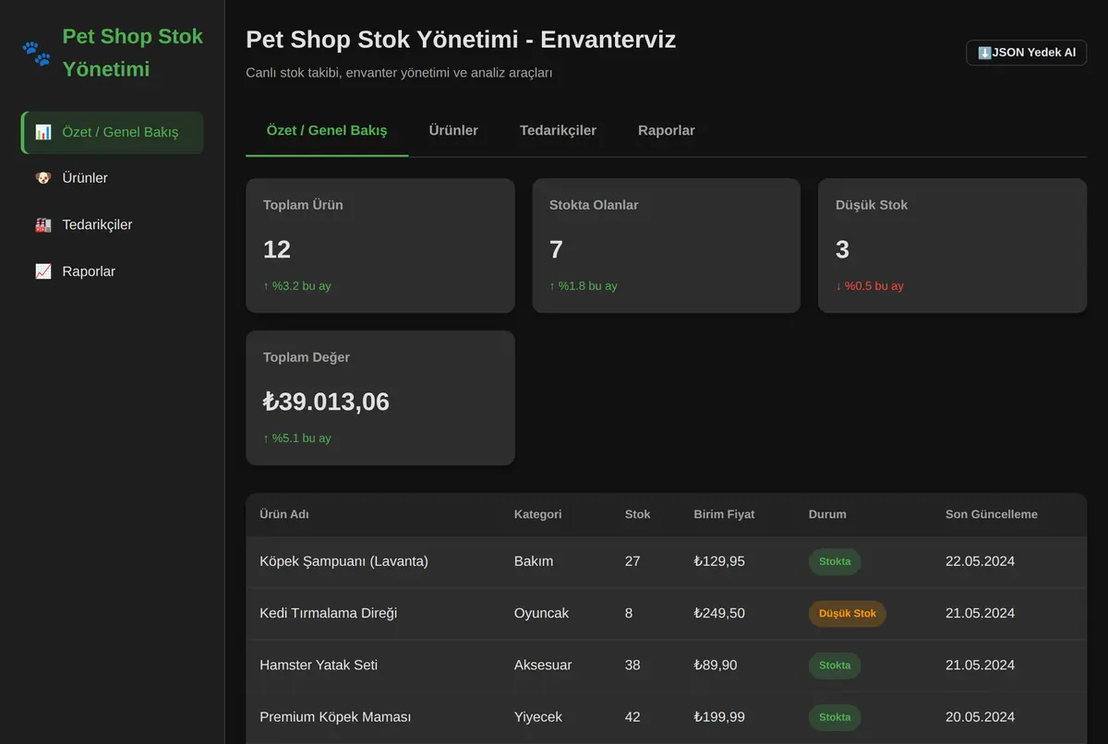Click the Durum column header
Image resolution: width=1108 pixels, height=744 pixels.
tap(827, 514)
